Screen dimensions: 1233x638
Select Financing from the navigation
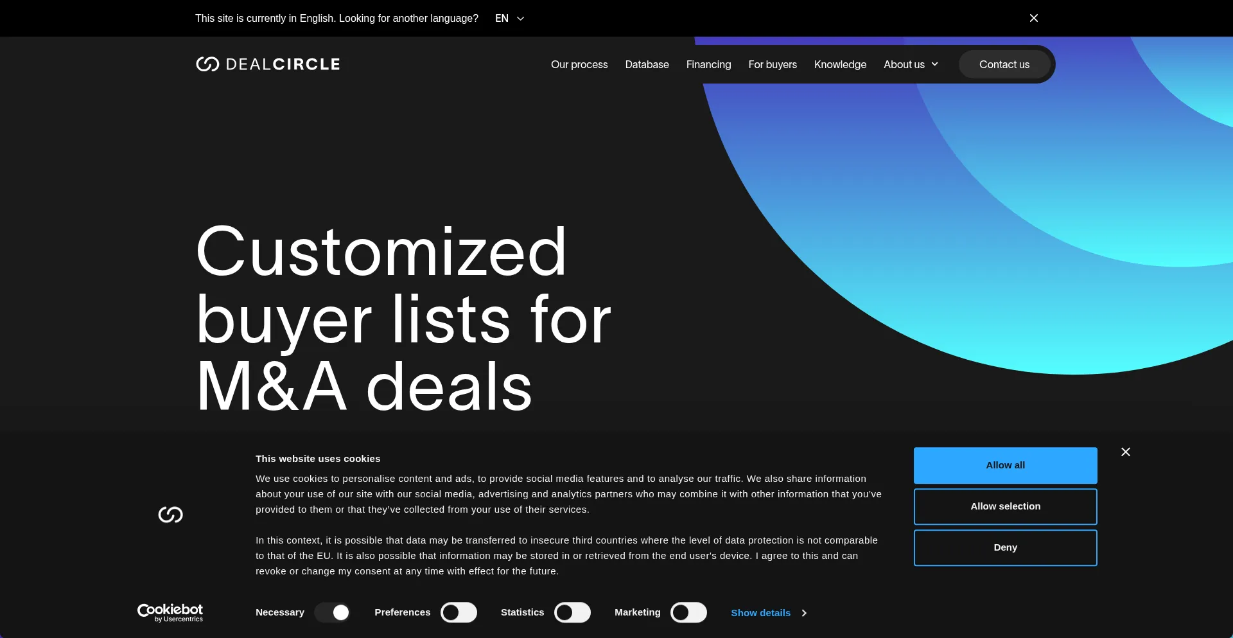click(708, 64)
